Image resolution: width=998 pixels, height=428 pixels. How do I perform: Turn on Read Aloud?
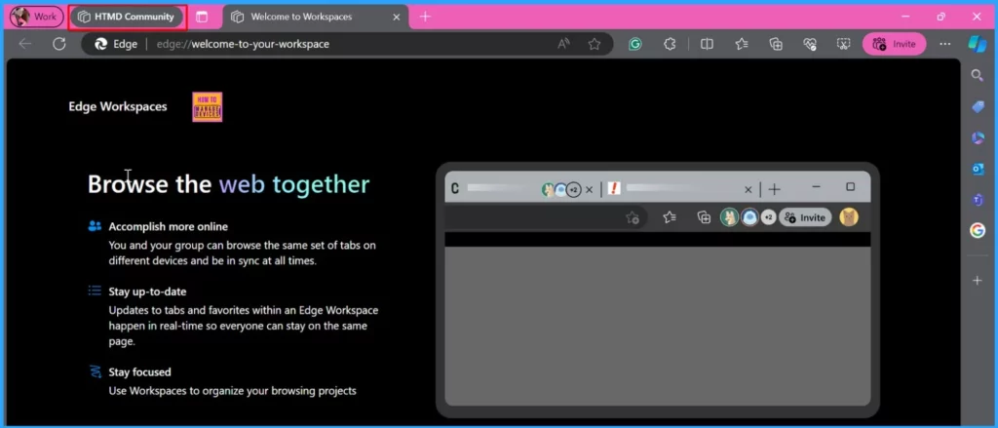pos(564,44)
